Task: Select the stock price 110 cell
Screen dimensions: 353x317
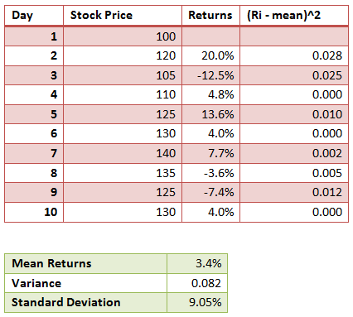Action: (x=123, y=94)
